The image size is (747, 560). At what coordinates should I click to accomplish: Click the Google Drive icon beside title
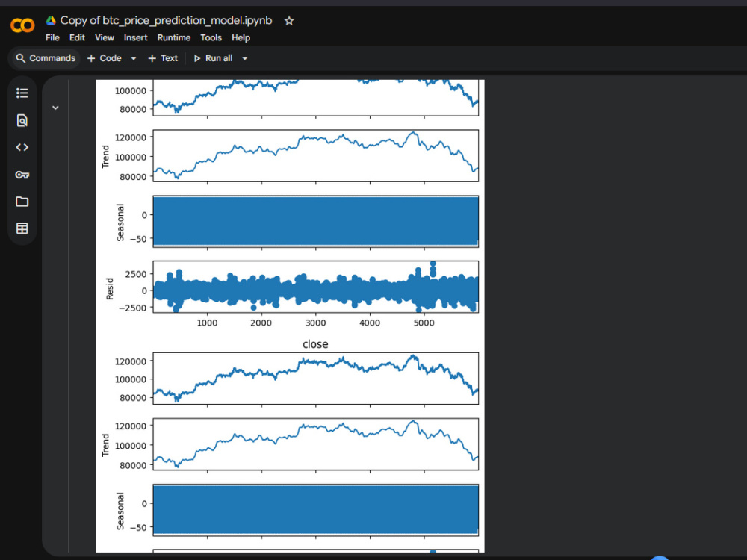(x=51, y=20)
